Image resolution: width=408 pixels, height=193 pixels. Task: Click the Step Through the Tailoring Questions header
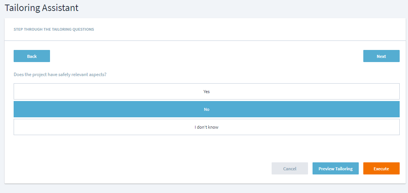[x=54, y=29]
